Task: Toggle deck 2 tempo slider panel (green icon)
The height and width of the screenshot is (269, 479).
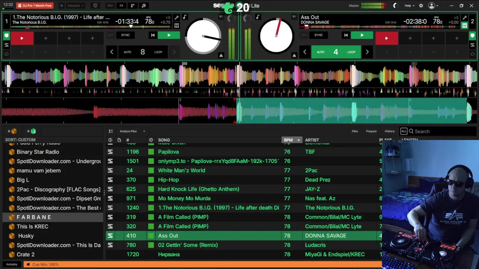Action: coord(464,25)
